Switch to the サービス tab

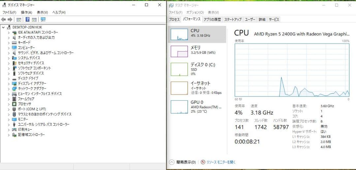coord(274,19)
